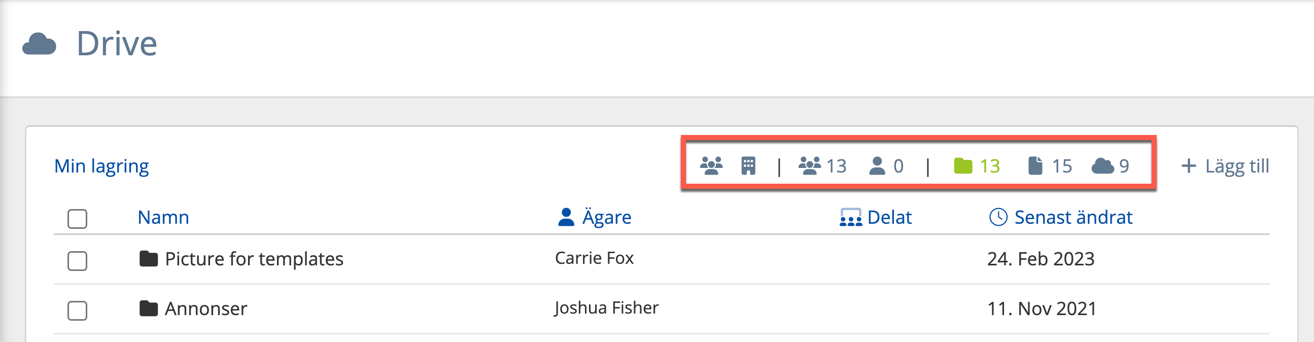This screenshot has width=1314, height=342.
Task: Click the document file icon showing 15
Action: click(1035, 166)
